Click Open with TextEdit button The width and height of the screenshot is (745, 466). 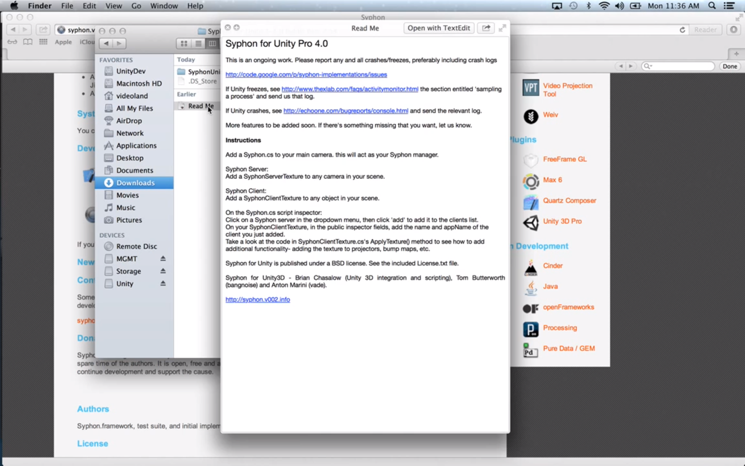tap(439, 28)
